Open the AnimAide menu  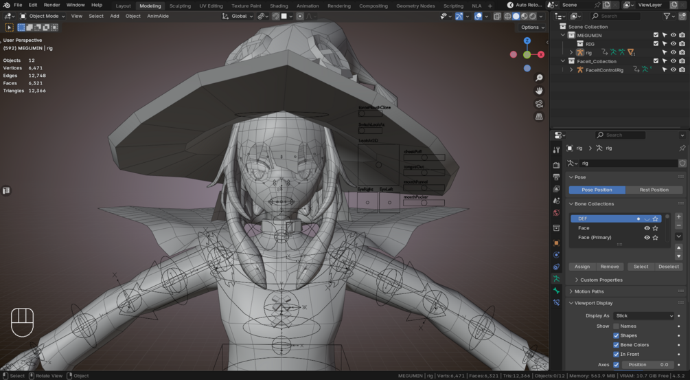tap(157, 16)
